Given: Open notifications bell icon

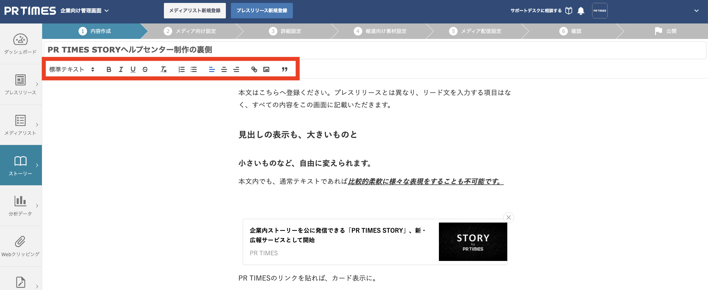Looking at the screenshot, I should [581, 11].
